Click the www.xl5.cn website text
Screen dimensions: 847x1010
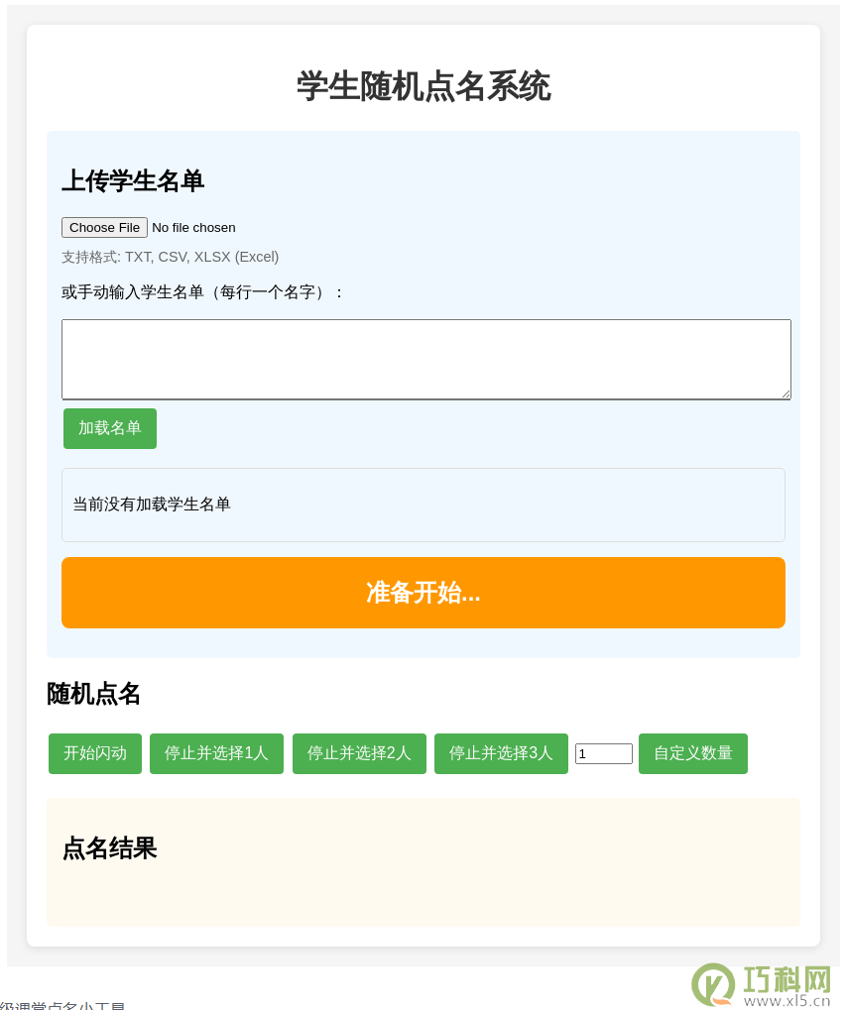click(786, 1001)
